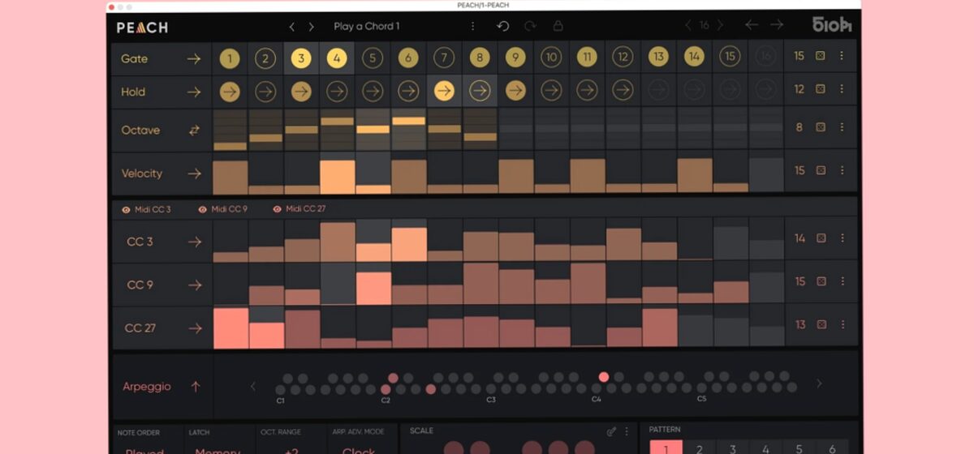Open the Gate row three-dot menu
This screenshot has height=454, width=974.
click(842, 56)
